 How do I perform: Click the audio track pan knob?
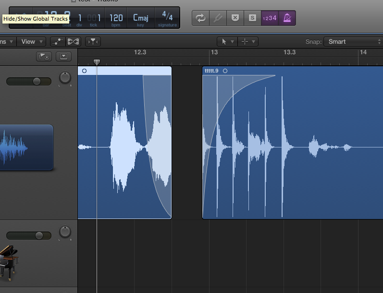click(65, 78)
